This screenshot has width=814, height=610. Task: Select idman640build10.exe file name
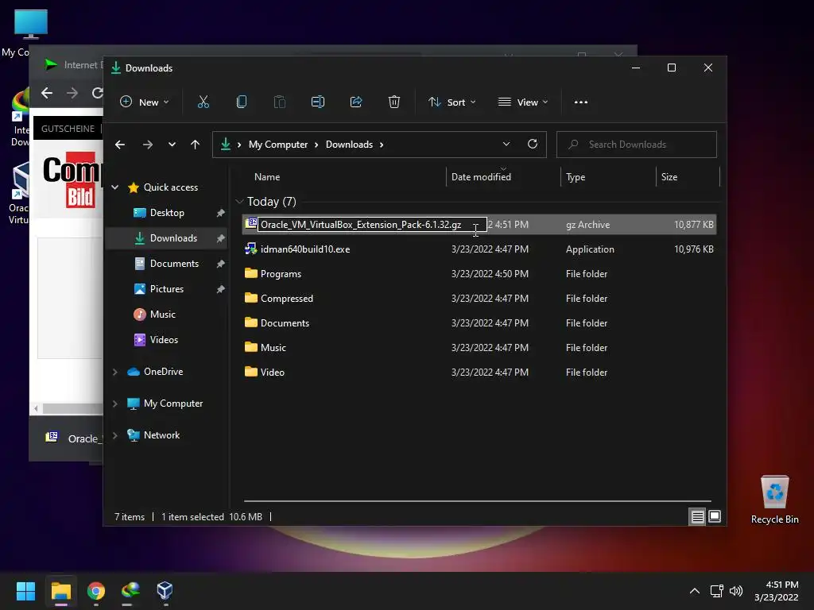point(305,249)
